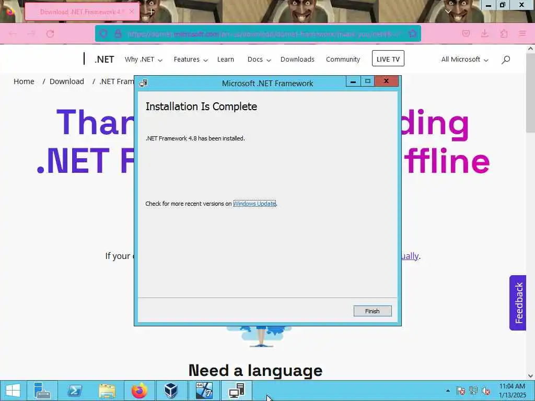Show hidden system tray icons
Image resolution: width=535 pixels, height=401 pixels.
click(x=448, y=391)
